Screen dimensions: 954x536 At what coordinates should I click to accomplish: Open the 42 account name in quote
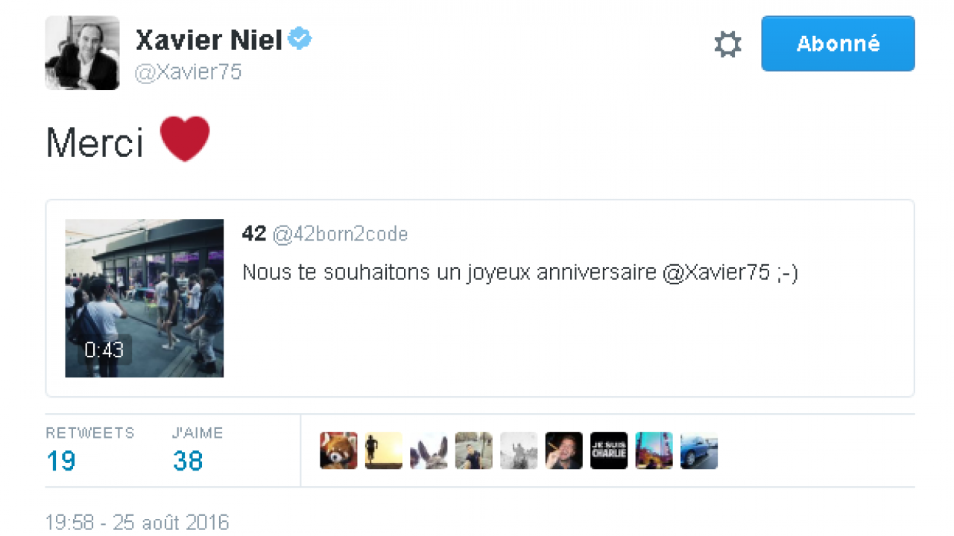pos(254,234)
